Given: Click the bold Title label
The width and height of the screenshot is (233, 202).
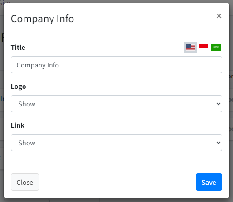Looking at the screenshot, I should (18, 48).
